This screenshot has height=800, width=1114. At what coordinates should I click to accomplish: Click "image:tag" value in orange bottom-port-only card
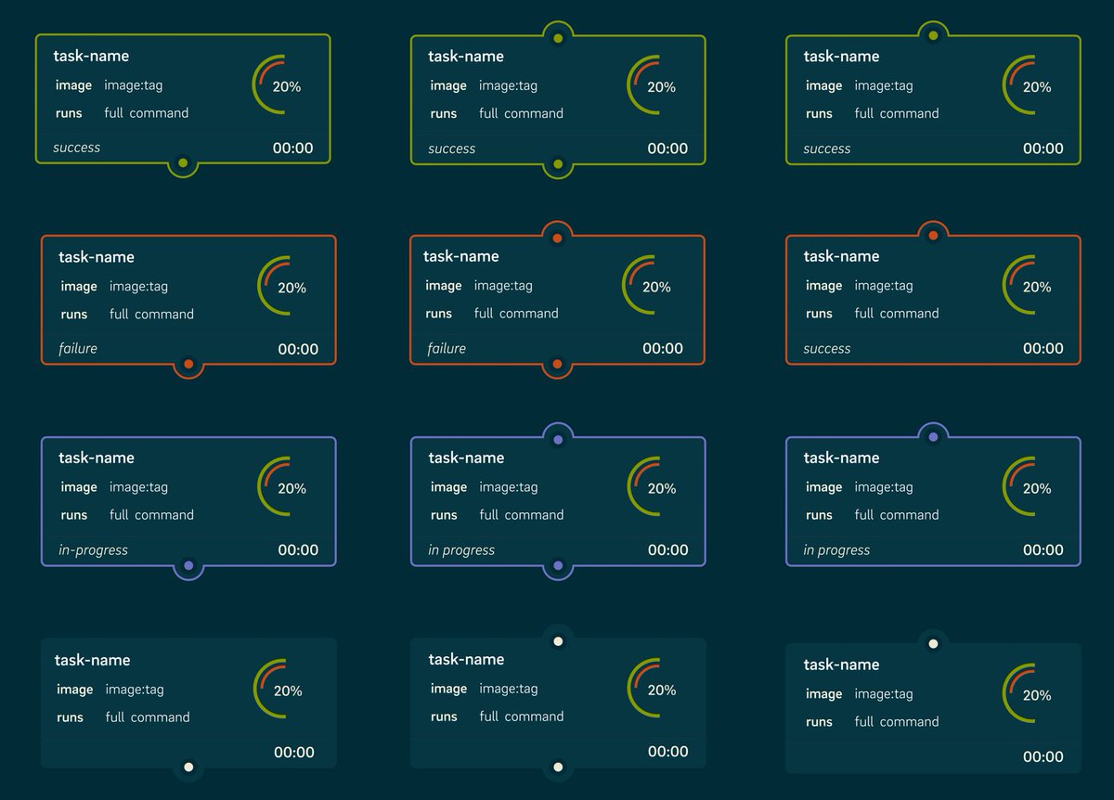point(138,287)
